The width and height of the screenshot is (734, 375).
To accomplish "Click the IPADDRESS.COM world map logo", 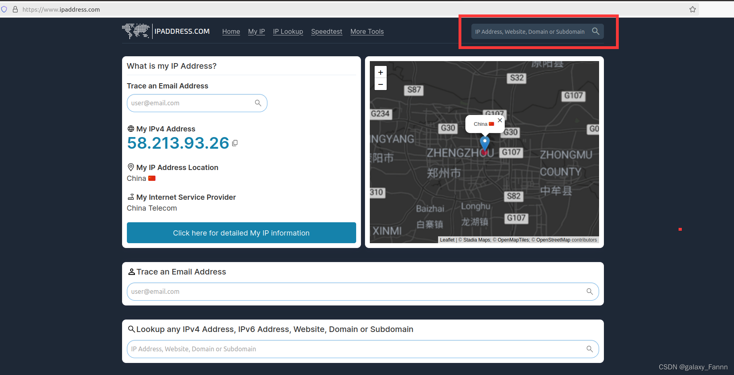I will (x=136, y=31).
